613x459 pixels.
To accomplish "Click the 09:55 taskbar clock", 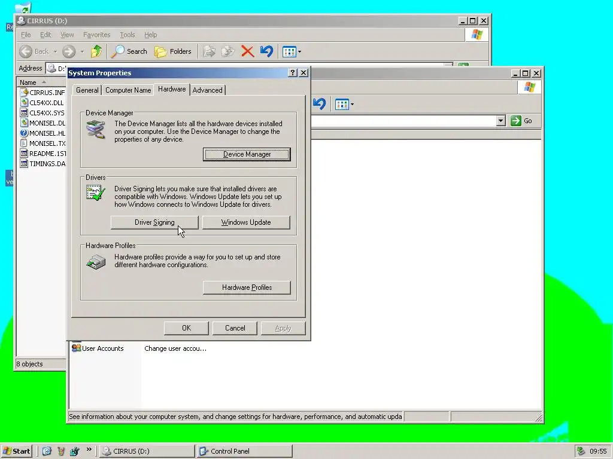I will (598, 451).
